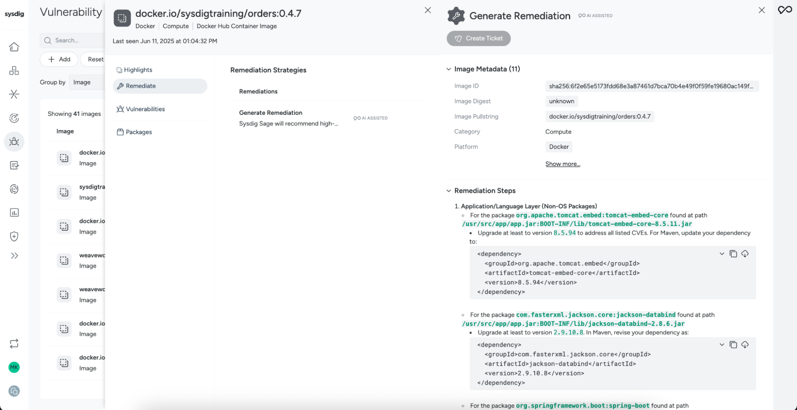Collapse the tomcat-embed-core code block
This screenshot has width=797, height=410.
(x=722, y=254)
